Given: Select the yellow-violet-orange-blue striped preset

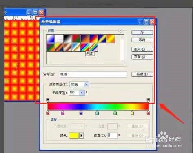Looking at the screenshot, I should coord(59,47).
